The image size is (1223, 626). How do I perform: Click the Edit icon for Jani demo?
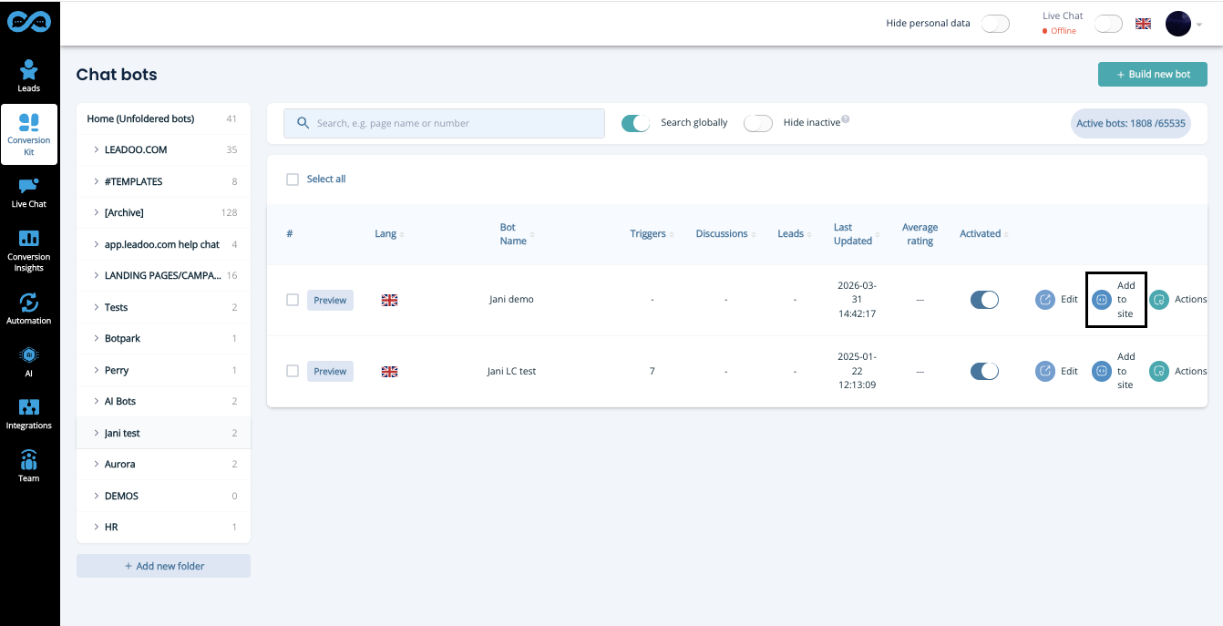click(x=1045, y=299)
